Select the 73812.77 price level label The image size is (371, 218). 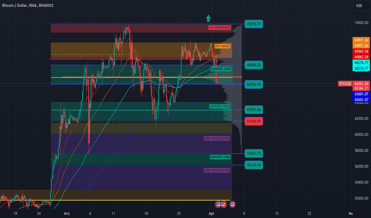(x=254, y=25)
